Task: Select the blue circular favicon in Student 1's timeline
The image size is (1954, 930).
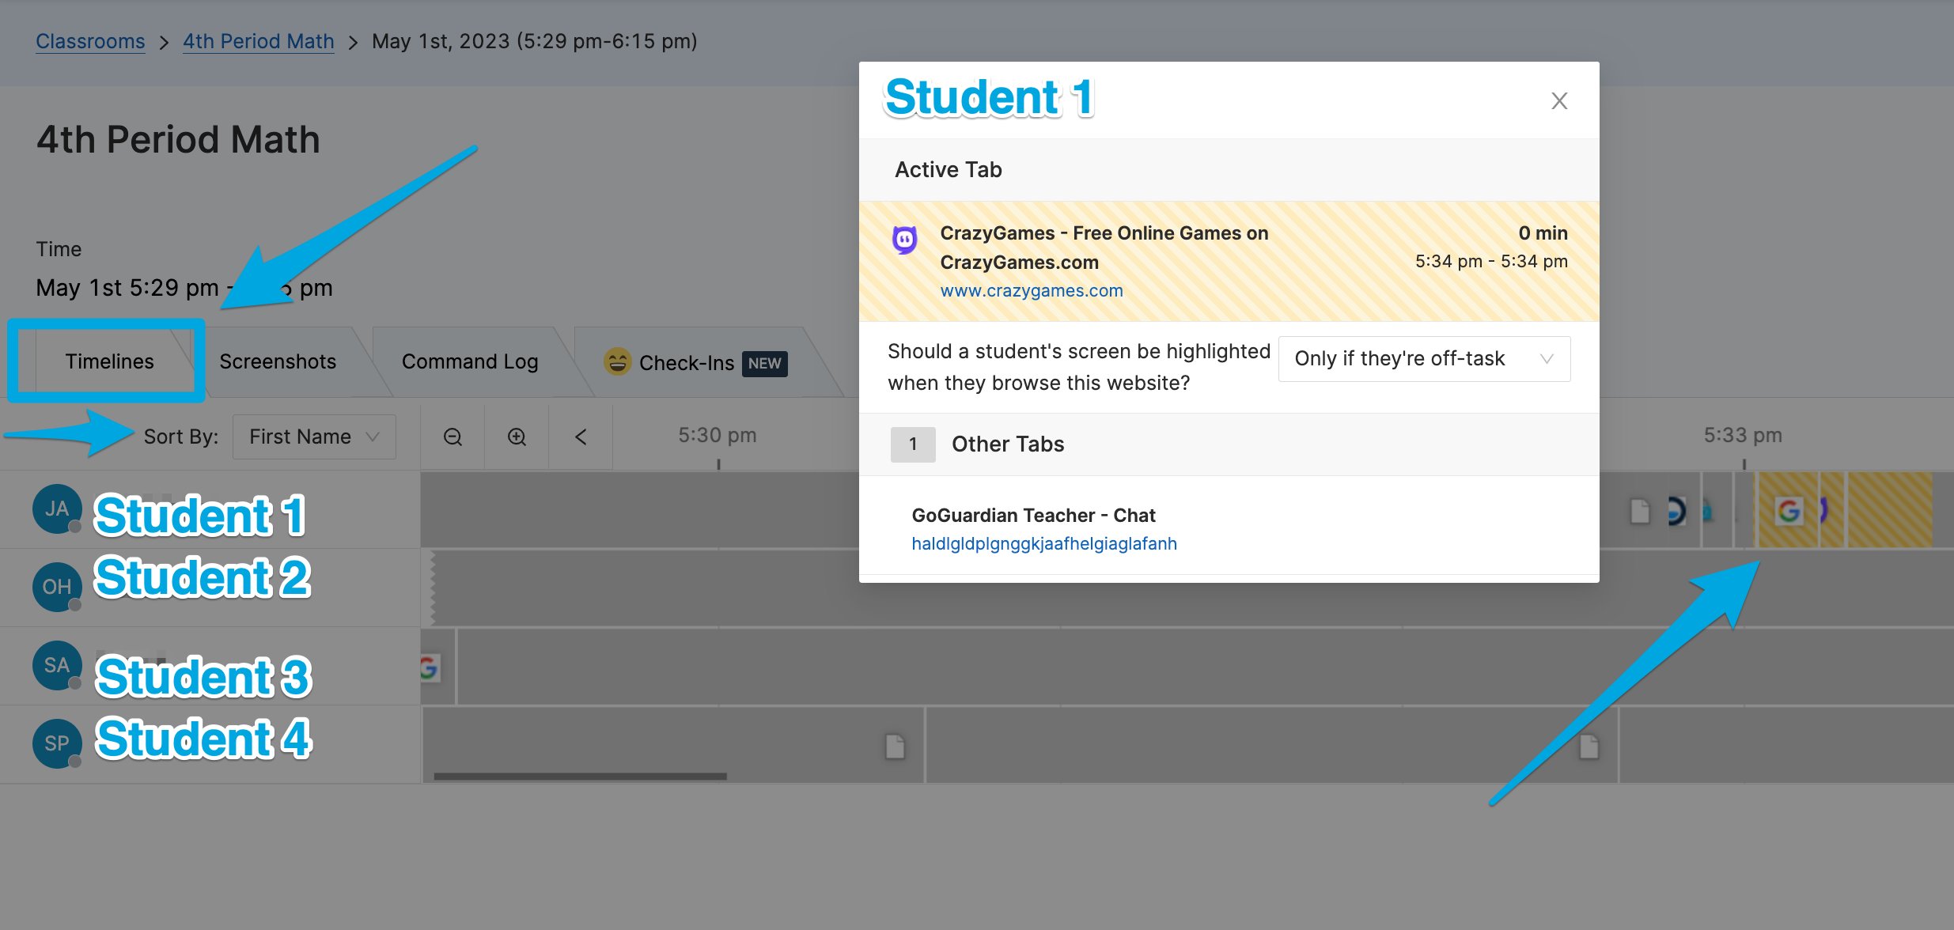Action: pyautogui.click(x=1676, y=511)
